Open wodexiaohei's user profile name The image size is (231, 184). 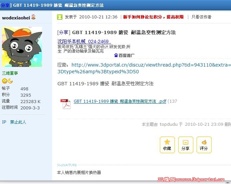16,18
